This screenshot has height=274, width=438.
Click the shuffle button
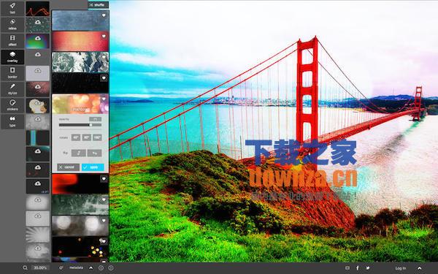99,5
